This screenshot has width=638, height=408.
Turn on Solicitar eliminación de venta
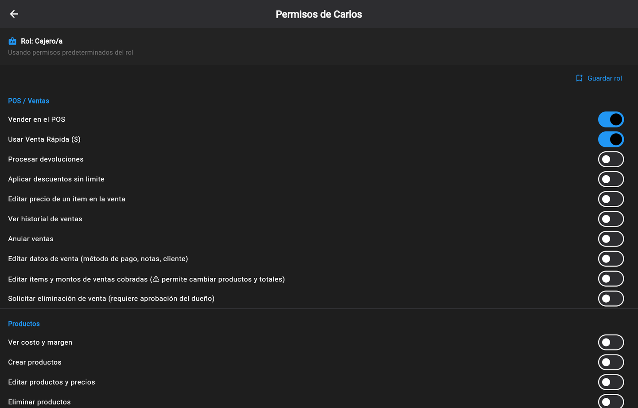coord(611,299)
